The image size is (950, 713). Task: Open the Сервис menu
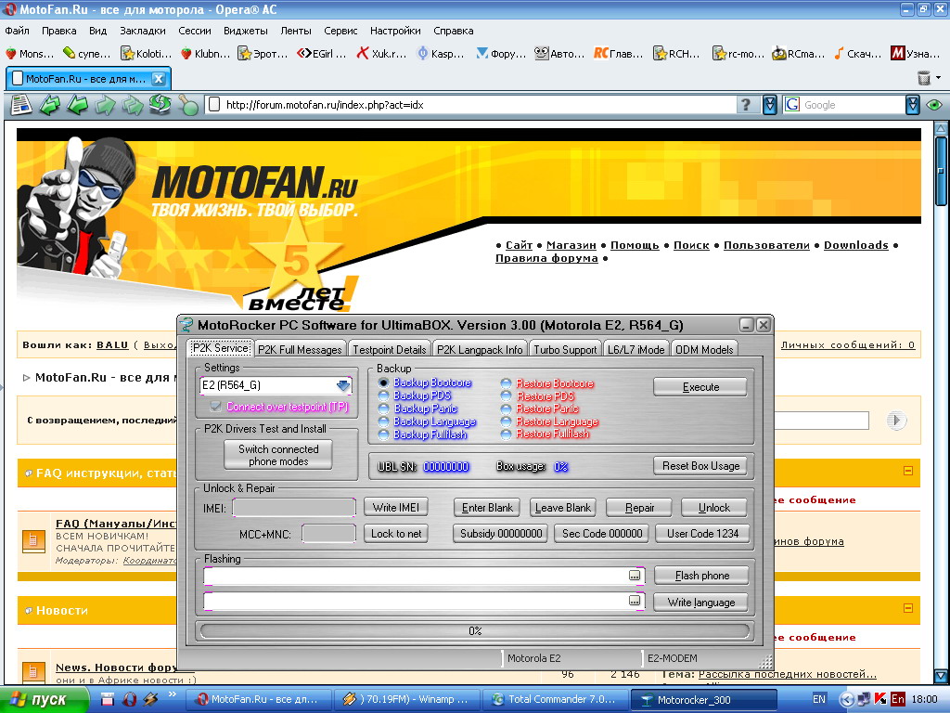tap(340, 31)
